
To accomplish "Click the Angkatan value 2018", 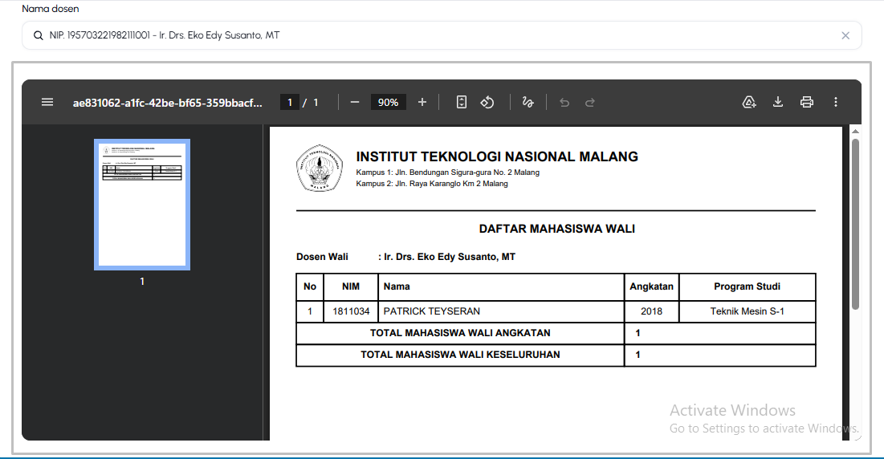I will tap(651, 311).
